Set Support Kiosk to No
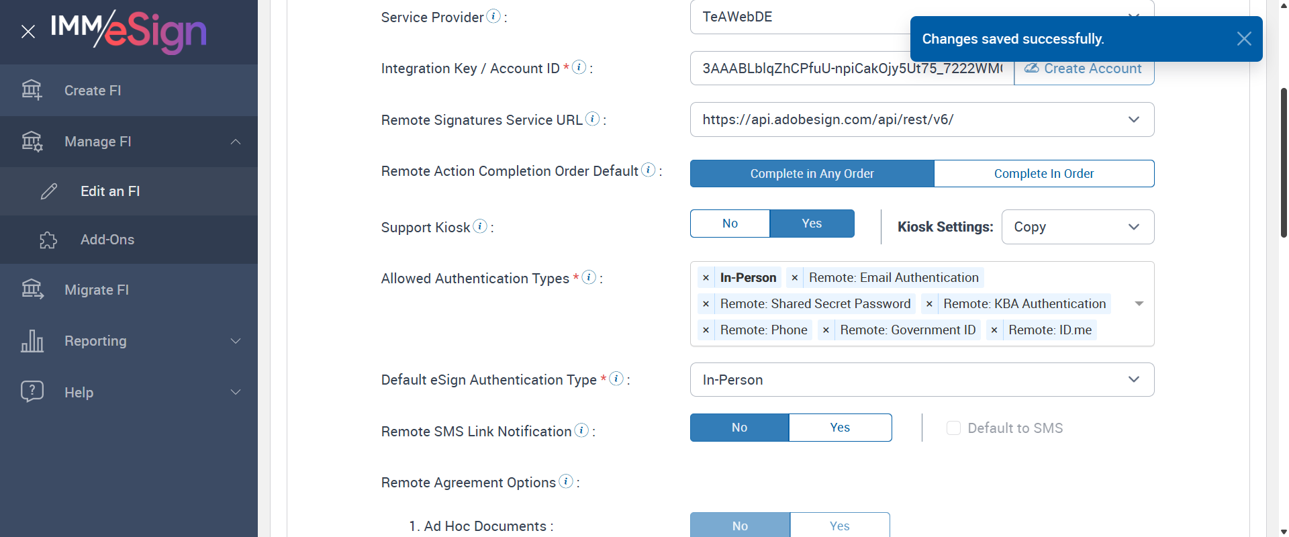Viewport: 1289px width, 537px height. pyautogui.click(x=730, y=224)
